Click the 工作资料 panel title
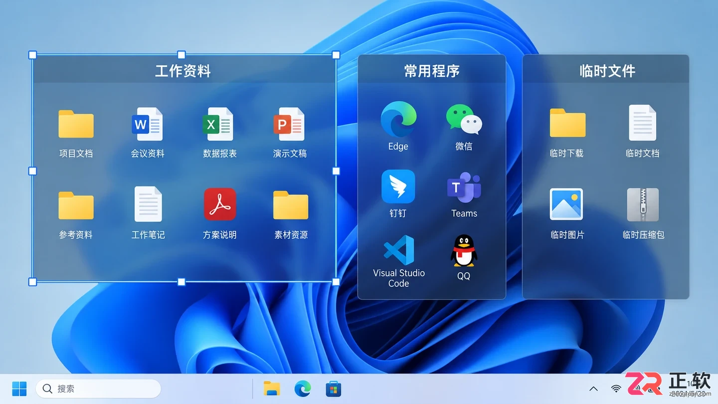 183,71
